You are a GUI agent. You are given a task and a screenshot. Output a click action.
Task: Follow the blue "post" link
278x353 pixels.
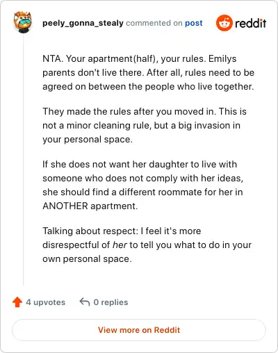194,23
